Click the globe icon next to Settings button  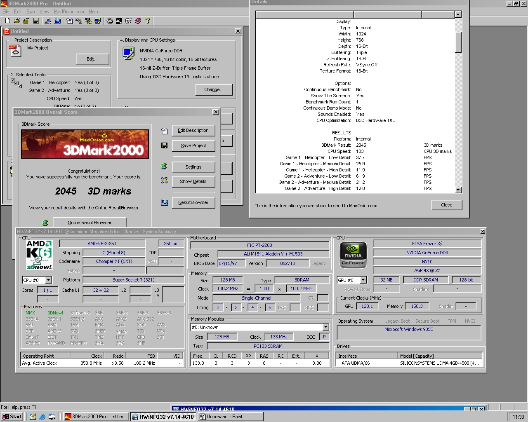click(x=164, y=166)
